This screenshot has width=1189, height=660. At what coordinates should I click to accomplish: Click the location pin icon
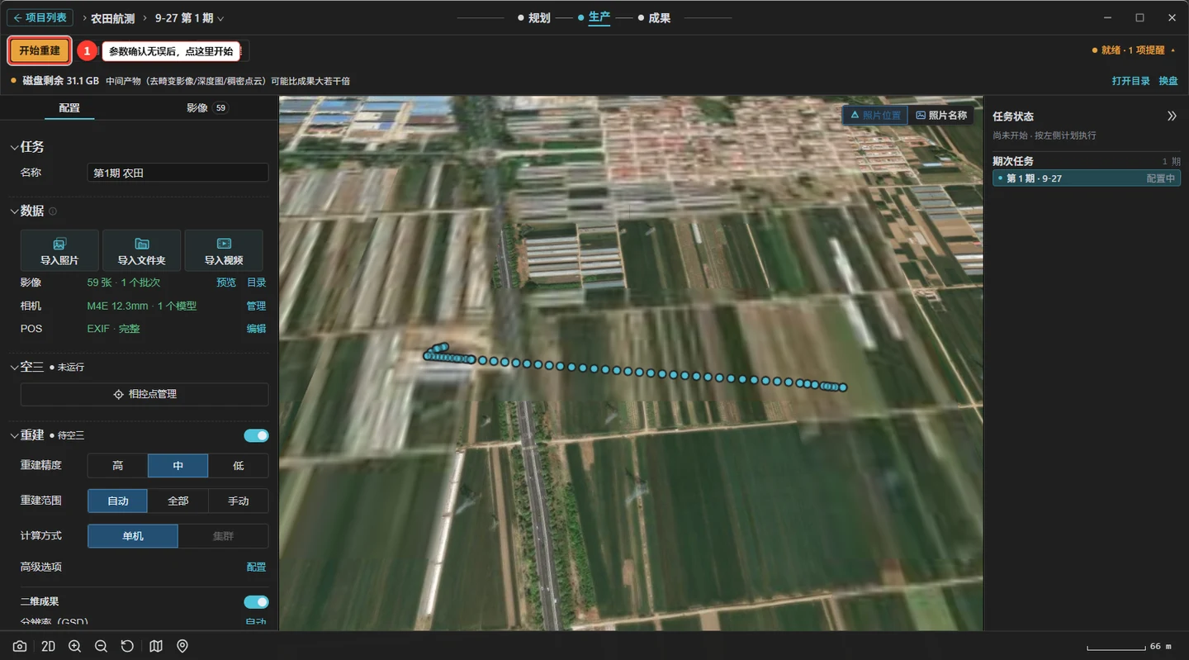point(182,646)
